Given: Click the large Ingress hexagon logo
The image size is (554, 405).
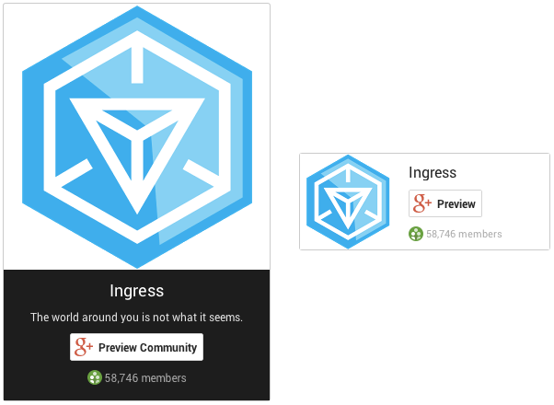Looking at the screenshot, I should (137, 137).
